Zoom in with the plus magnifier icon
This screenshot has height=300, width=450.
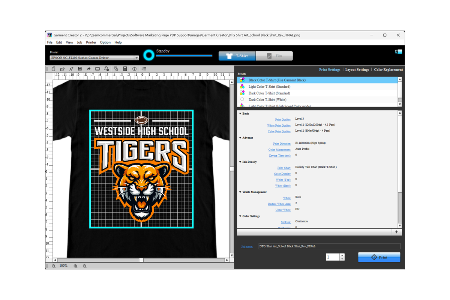coord(75,266)
